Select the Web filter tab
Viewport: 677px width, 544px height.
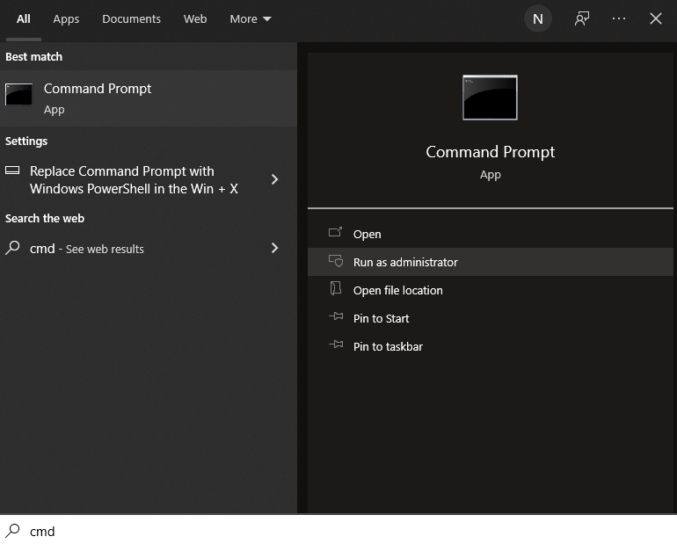pyautogui.click(x=195, y=18)
